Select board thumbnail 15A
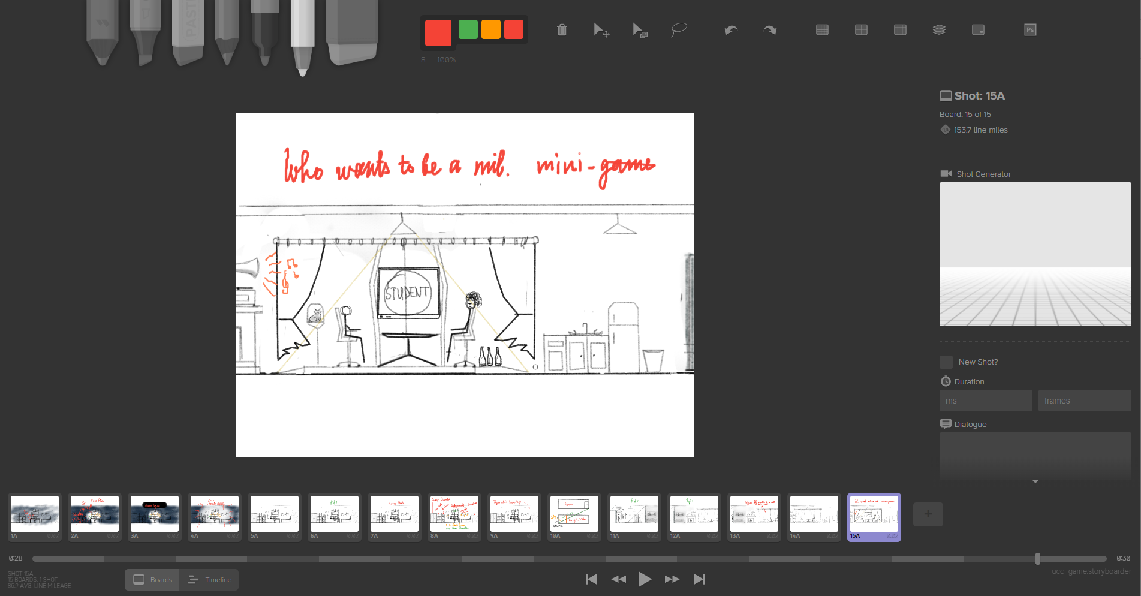This screenshot has width=1141, height=596. [x=874, y=517]
